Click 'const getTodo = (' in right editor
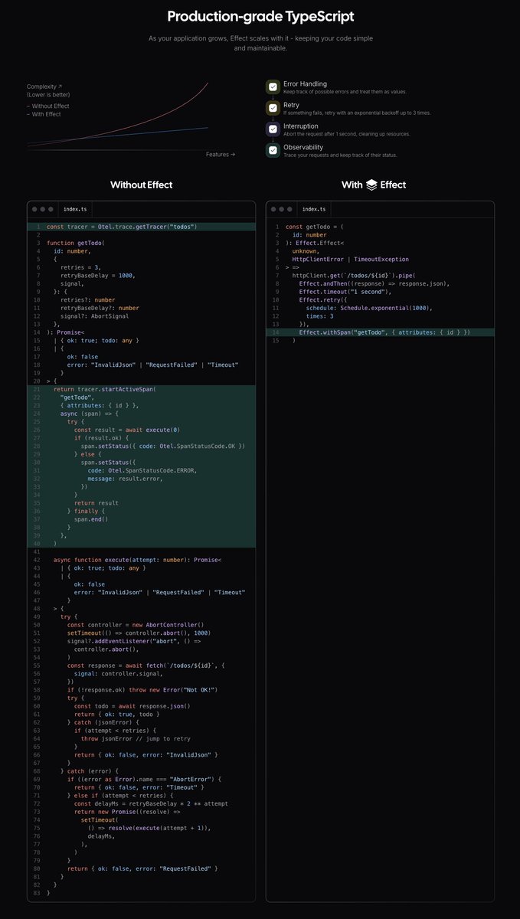 315,227
